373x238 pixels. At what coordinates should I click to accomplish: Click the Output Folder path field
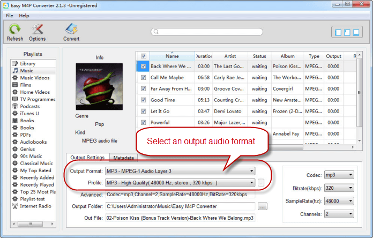(180, 206)
